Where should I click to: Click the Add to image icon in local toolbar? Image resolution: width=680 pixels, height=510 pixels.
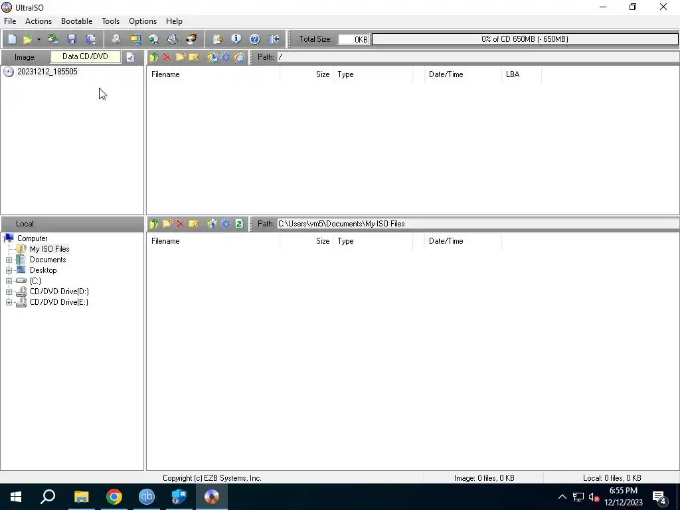(x=212, y=224)
